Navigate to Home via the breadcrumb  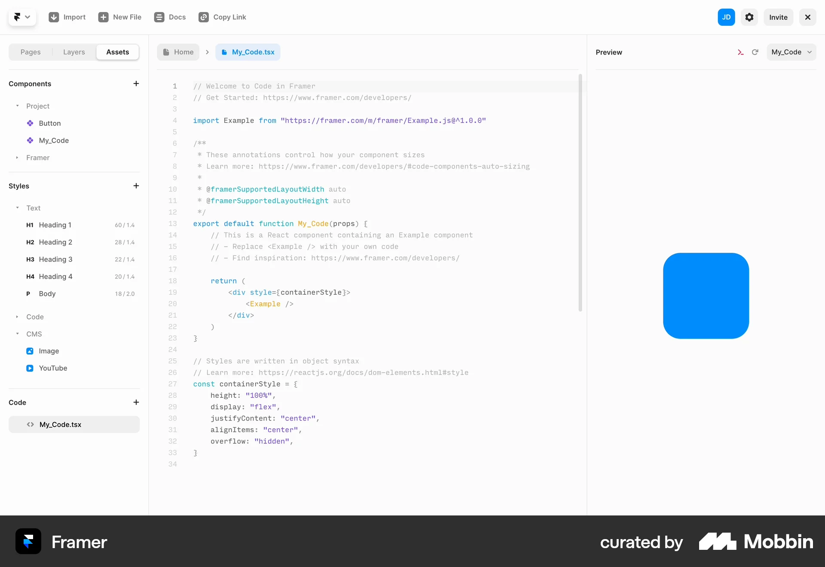pos(178,52)
